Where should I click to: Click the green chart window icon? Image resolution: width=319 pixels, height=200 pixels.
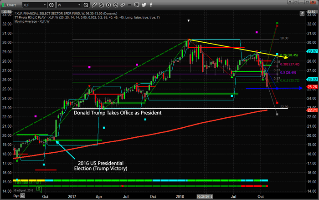[x=4, y=5]
